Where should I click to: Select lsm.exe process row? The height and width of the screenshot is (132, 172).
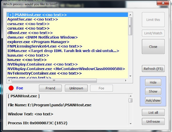(67, 60)
